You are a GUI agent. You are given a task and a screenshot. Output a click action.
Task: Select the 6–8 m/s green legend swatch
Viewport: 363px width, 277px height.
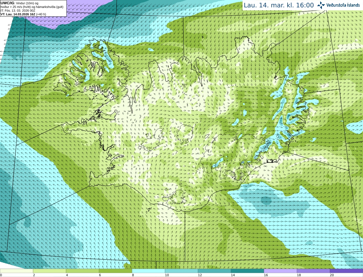115,271
